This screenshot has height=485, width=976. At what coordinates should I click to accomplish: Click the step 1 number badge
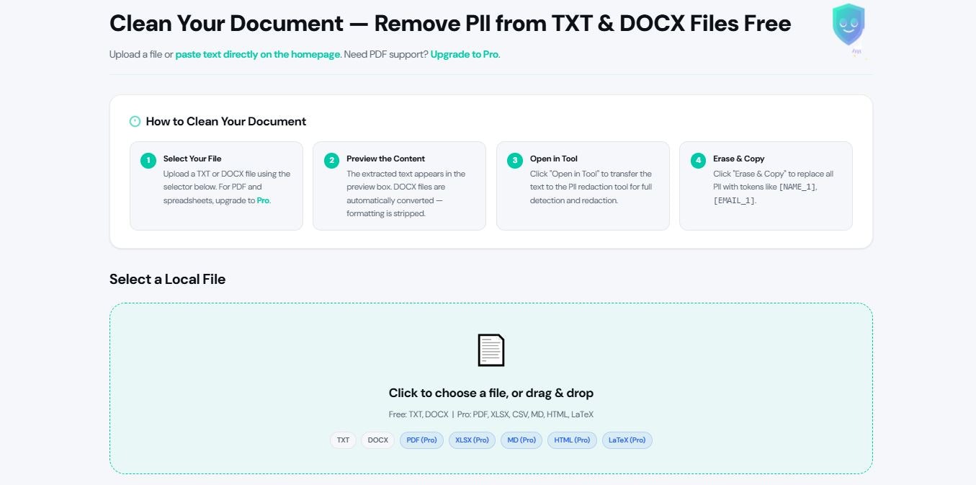tap(148, 161)
